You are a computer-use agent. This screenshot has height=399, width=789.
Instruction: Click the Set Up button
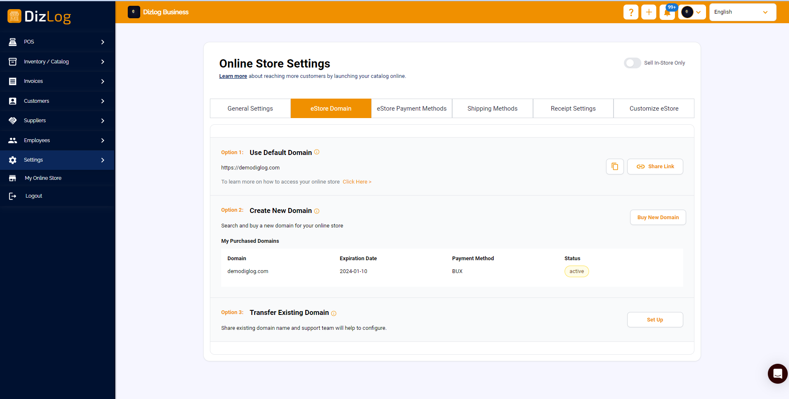655,320
